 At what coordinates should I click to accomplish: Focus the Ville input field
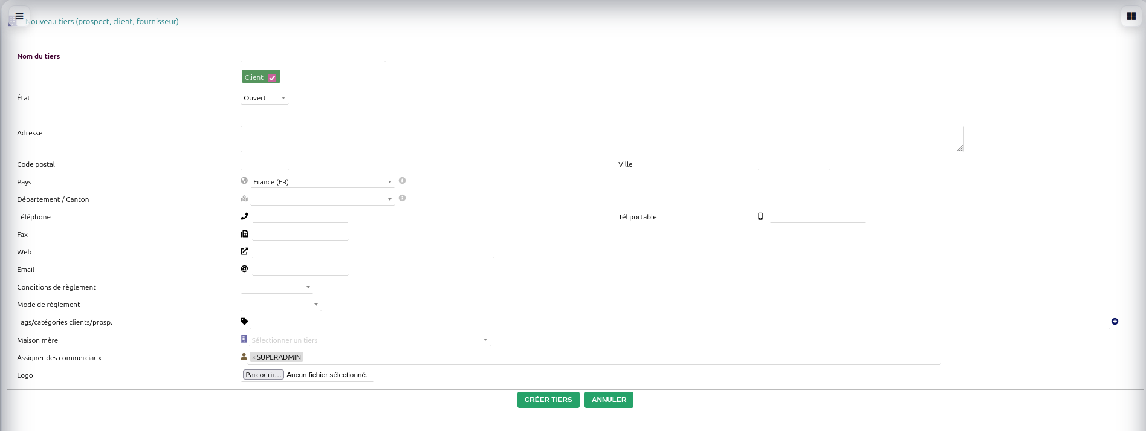pyautogui.click(x=794, y=164)
